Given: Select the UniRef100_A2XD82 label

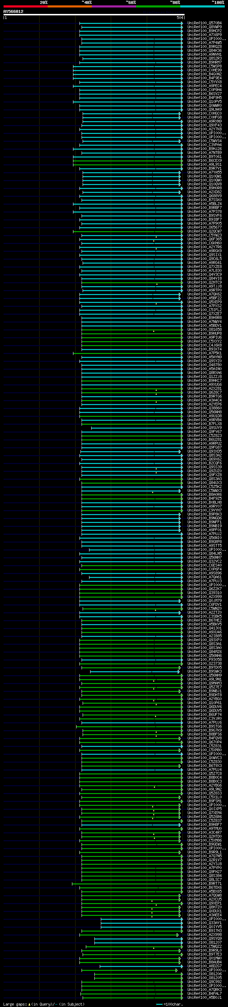Looking at the screenshot, I should click(x=204, y=192).
